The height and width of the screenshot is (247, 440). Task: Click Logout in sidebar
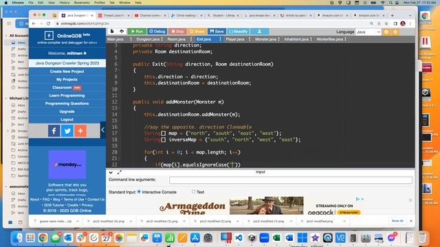coord(67,119)
